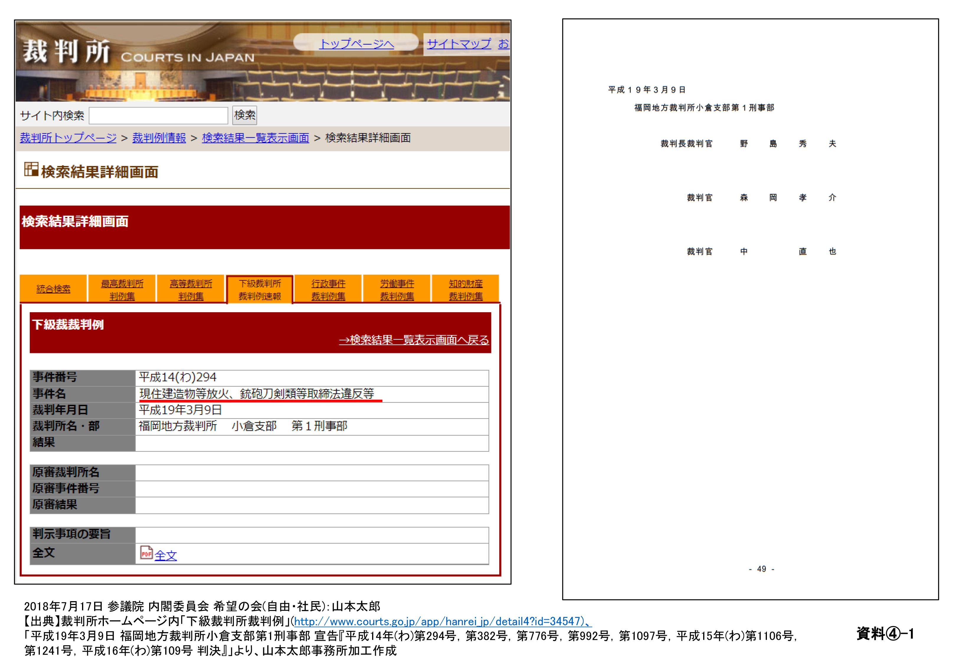
Task: Switch to 高等裁判所判例集 tab
Action: pyautogui.click(x=191, y=290)
